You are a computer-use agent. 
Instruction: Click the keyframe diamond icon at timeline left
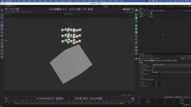coord(6,98)
